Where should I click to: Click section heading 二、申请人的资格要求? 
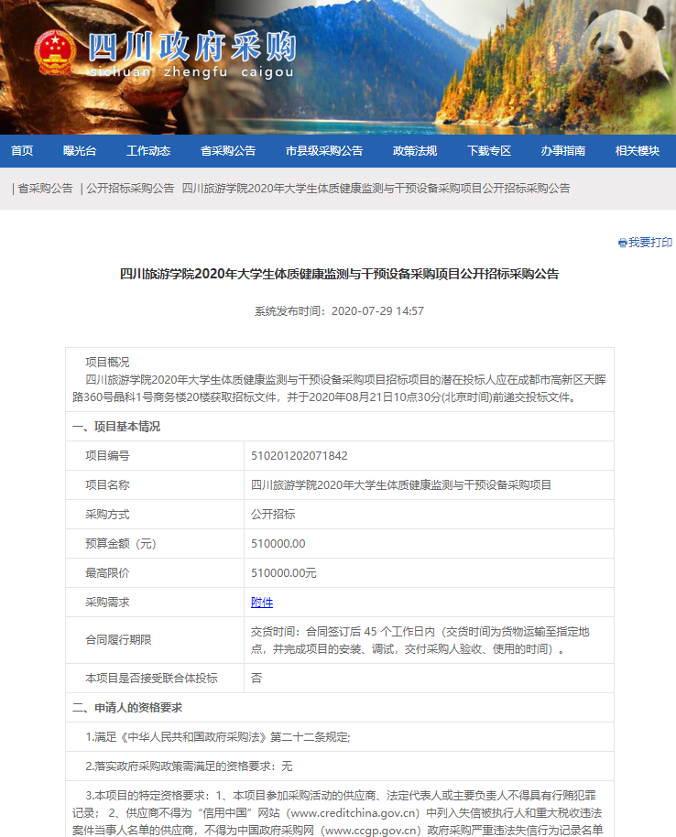click(x=127, y=708)
